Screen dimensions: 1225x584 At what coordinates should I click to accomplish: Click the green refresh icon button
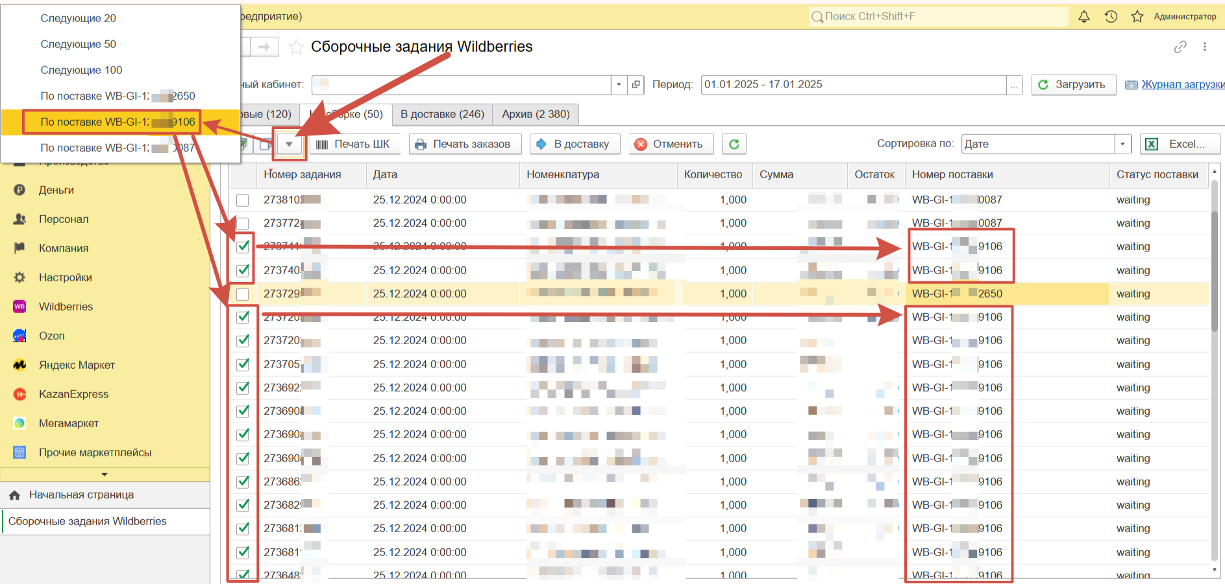point(734,144)
